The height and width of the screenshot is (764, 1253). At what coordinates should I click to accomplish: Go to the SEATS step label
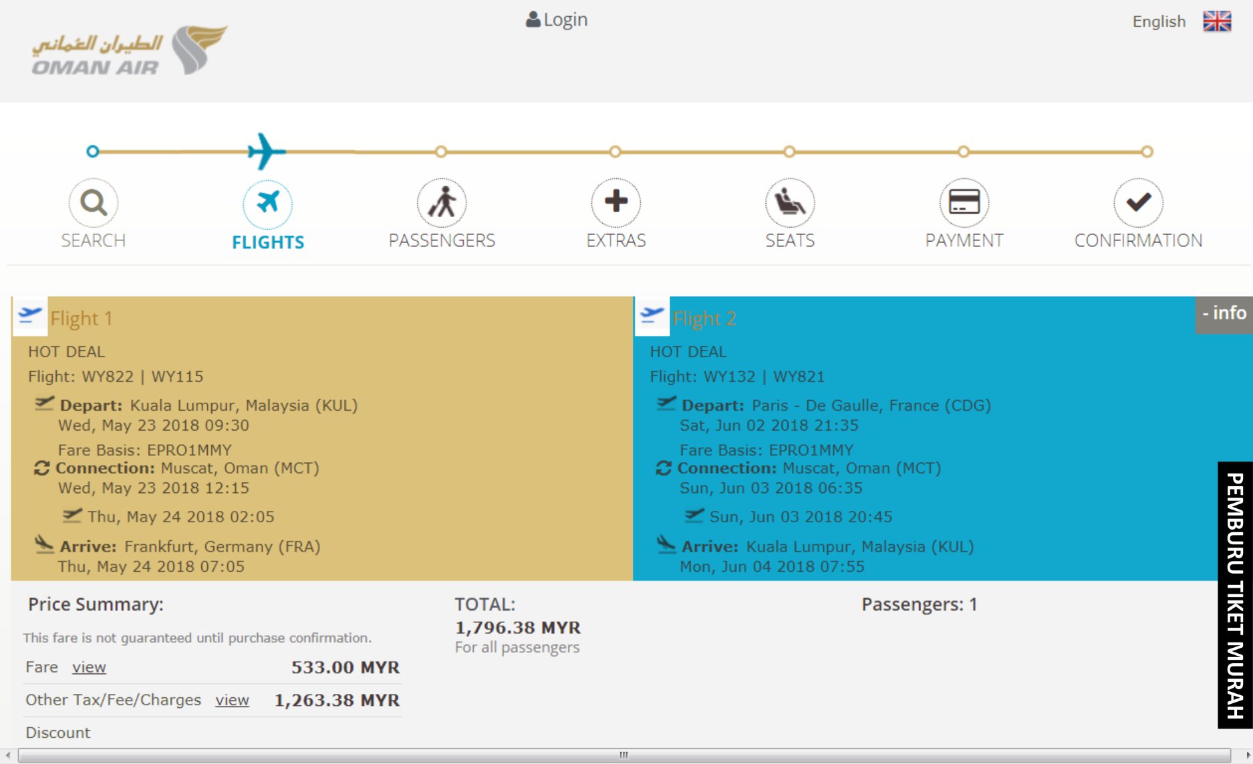(790, 240)
